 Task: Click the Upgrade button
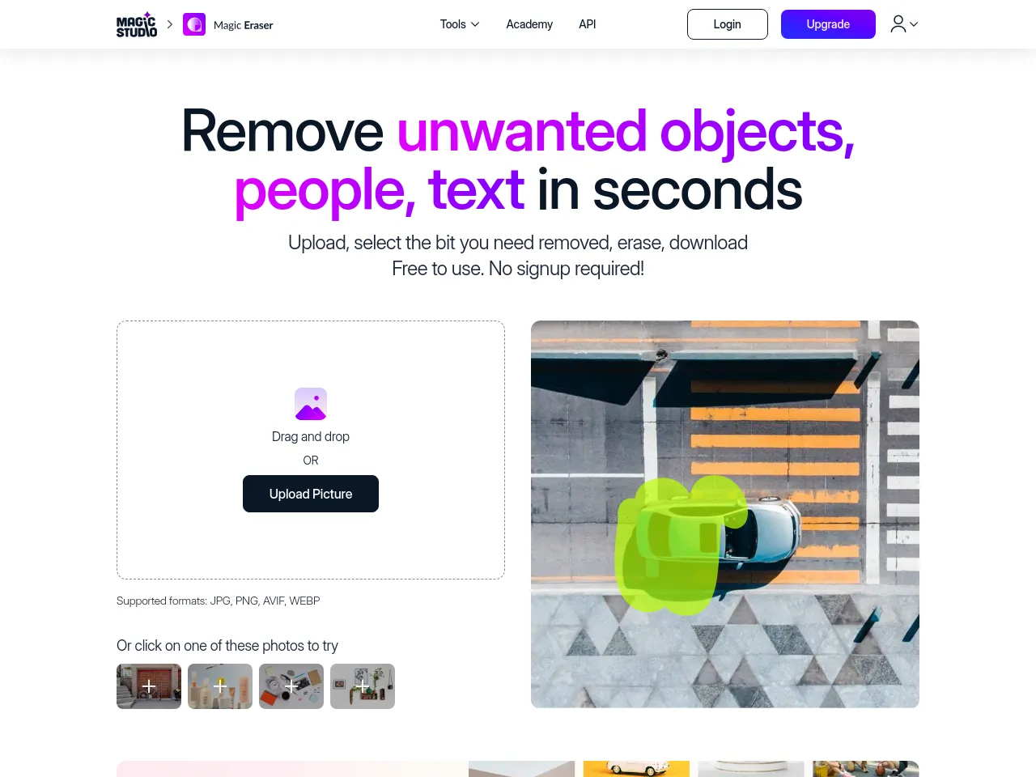point(828,24)
